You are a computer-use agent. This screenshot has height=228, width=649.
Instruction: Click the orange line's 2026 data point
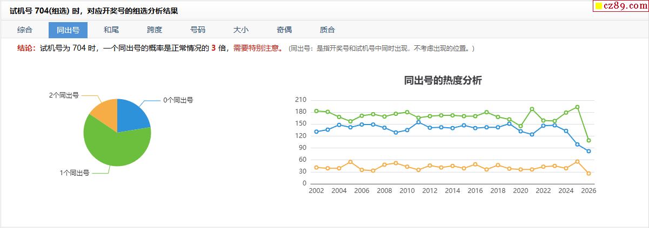pyautogui.click(x=588, y=174)
